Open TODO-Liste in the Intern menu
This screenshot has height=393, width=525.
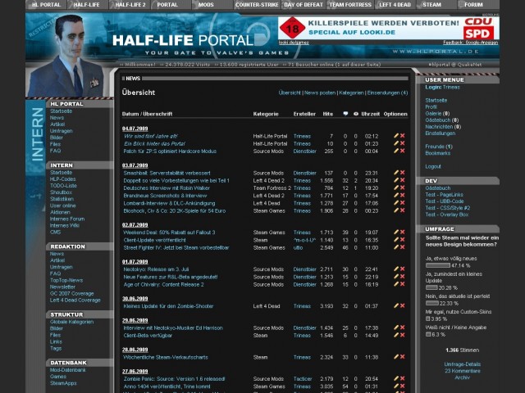click(x=63, y=186)
